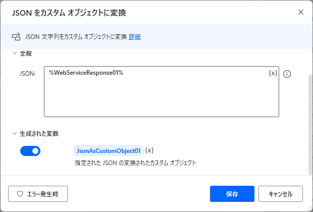Viewport: 313px width, 212px height.
Task: Click the 全般 section header label
Action: tap(26, 54)
